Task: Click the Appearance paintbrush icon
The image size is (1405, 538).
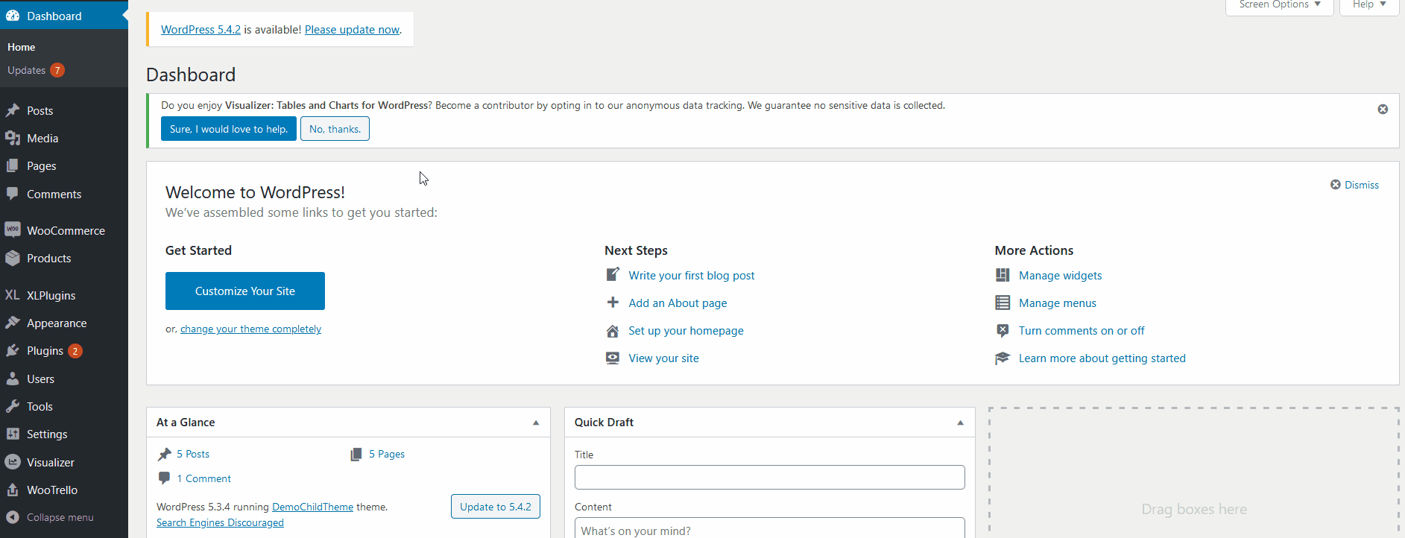Action: 13,323
